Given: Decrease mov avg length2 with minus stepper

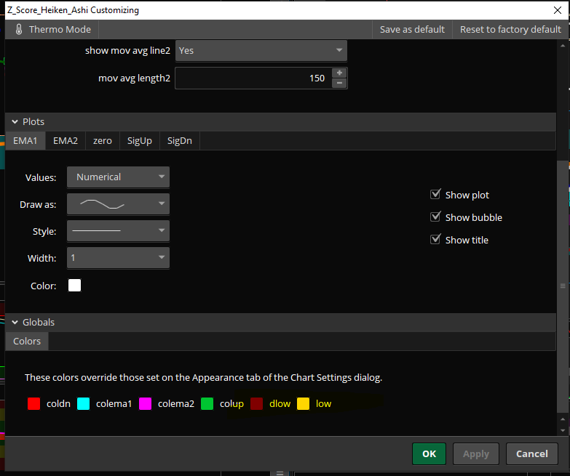Looking at the screenshot, I should click(339, 83).
